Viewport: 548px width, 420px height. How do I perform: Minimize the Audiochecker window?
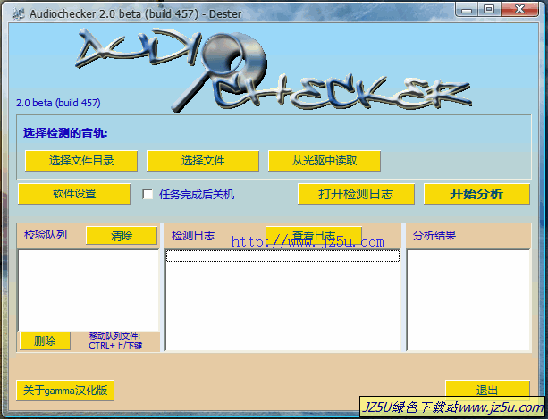467,10
